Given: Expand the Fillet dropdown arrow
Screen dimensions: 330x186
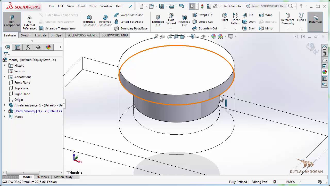Looking at the screenshot, I should (225, 29).
